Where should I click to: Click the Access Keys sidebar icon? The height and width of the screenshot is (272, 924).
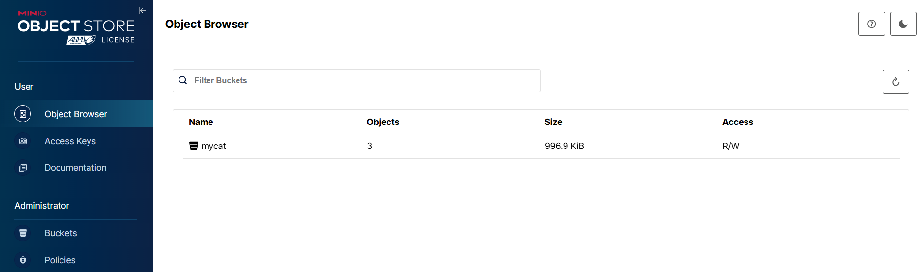tap(23, 141)
